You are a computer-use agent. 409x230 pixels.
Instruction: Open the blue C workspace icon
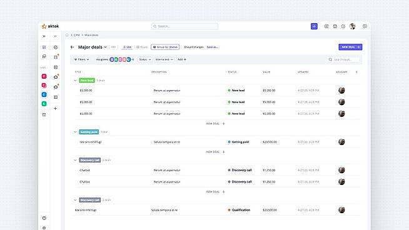44,94
